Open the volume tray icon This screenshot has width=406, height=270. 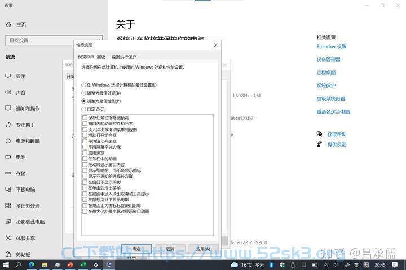[336, 265]
